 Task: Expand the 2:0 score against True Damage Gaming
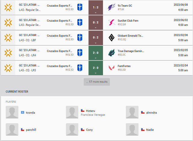(96, 53)
